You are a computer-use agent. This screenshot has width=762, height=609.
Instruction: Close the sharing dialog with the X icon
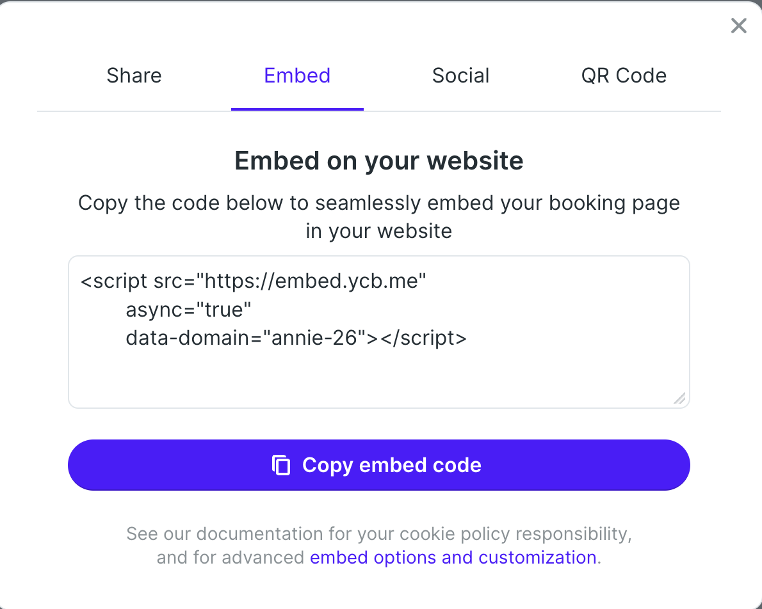(x=738, y=26)
